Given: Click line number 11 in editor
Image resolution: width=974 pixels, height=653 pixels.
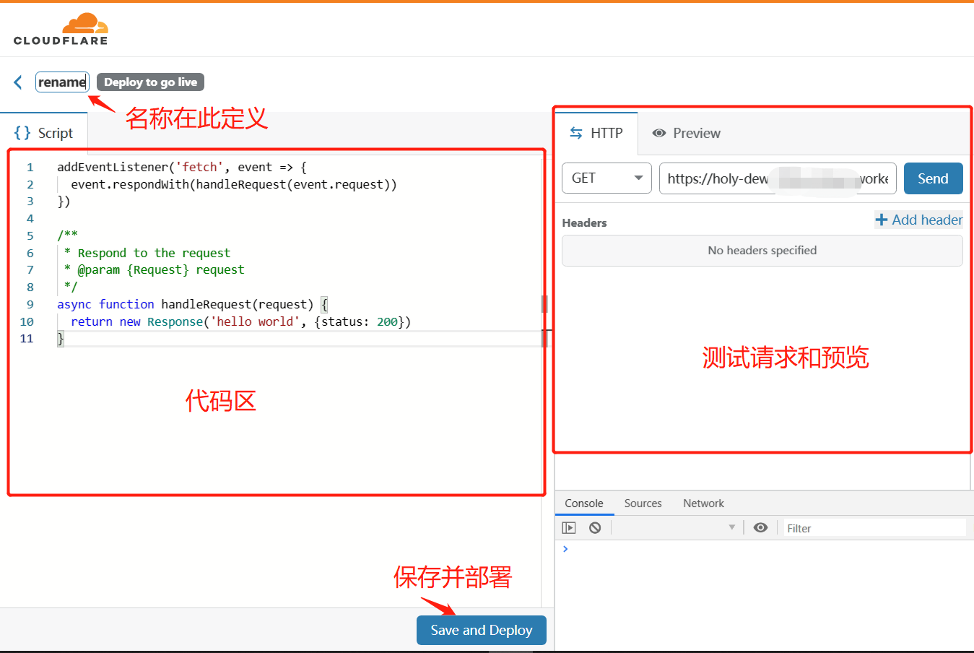Looking at the screenshot, I should coord(27,338).
